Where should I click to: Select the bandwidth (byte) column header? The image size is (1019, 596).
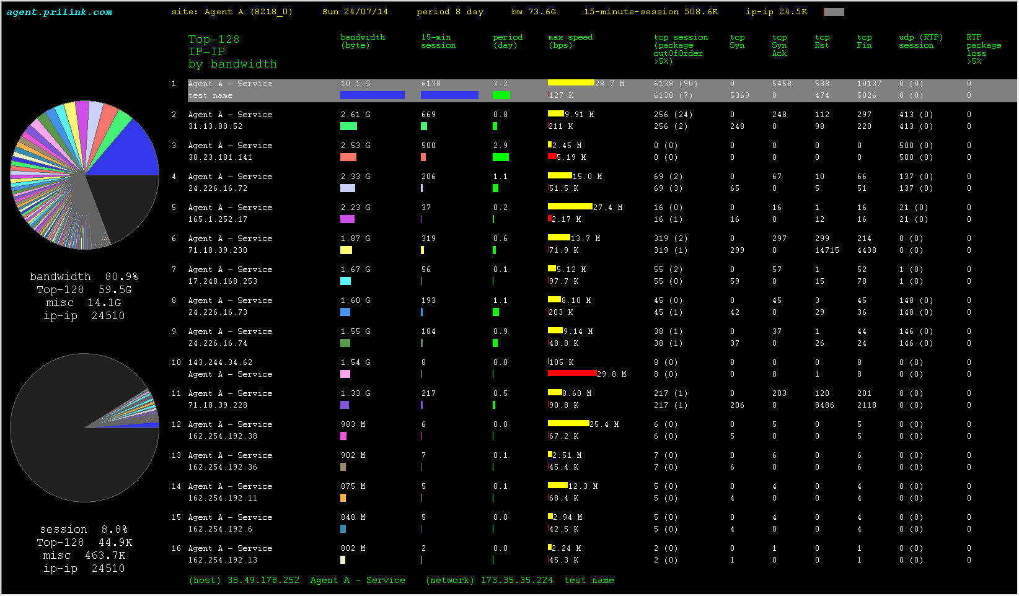[x=363, y=41]
